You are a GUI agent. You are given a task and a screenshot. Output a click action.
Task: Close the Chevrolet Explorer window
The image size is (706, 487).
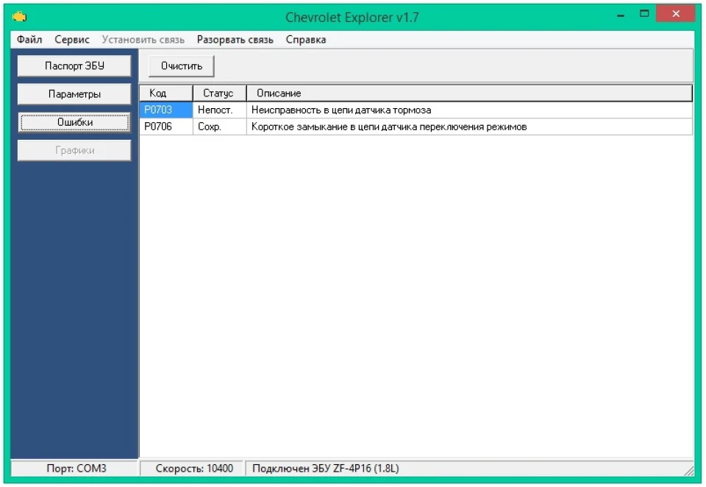coord(675,14)
